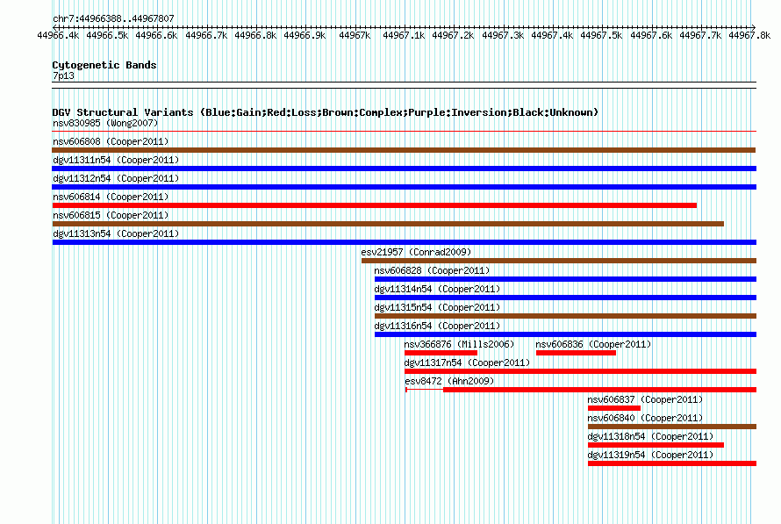Select the nsv606808 (Cooper2011) brown bar
Image resolution: width=781 pixels, height=524 pixels.
(x=404, y=150)
